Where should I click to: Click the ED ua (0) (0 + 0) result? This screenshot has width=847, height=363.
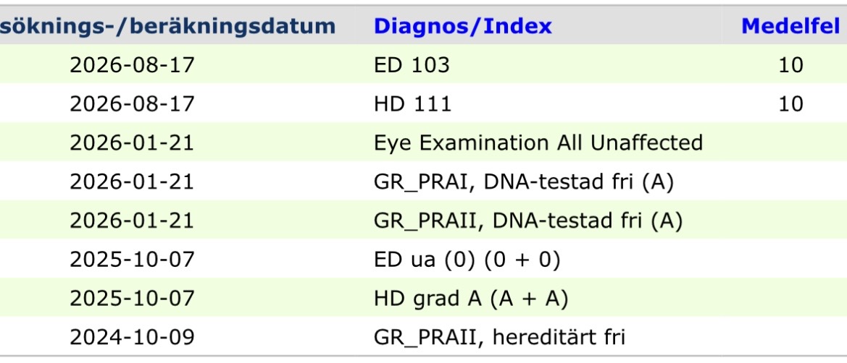[467, 260]
